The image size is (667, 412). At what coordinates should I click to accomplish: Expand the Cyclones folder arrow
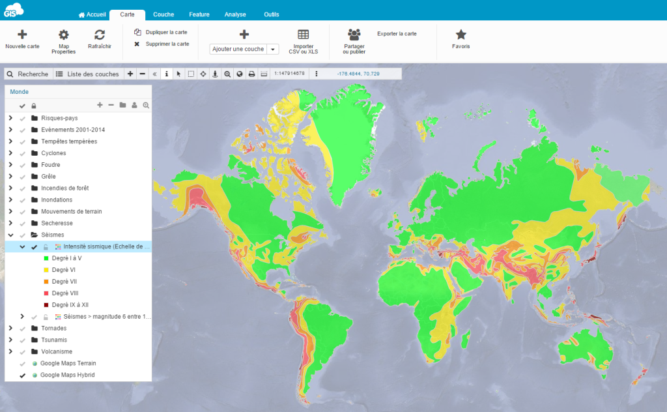point(10,153)
